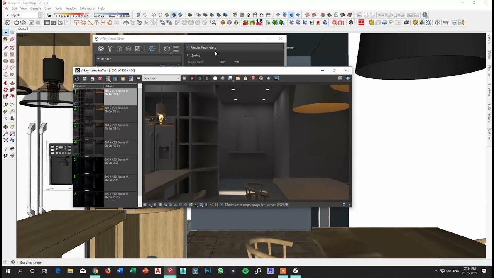Open the Extensions menu
494x278 pixels.
87,8
